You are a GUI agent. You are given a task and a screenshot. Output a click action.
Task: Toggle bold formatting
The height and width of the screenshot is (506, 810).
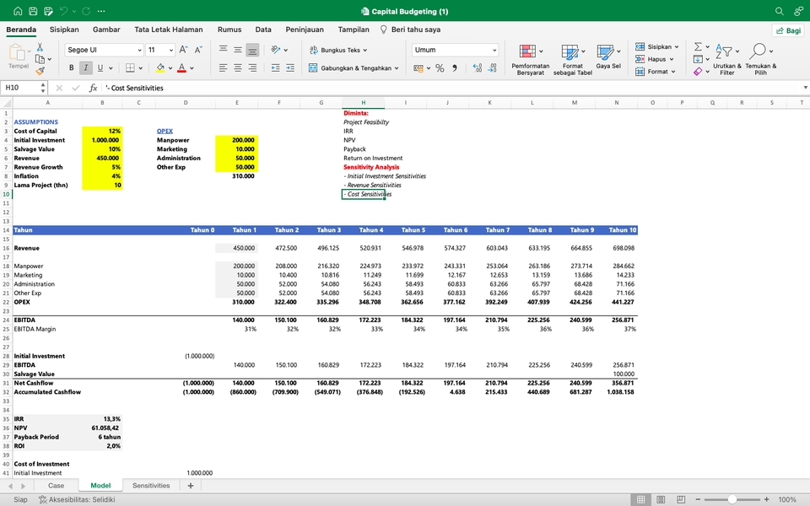click(x=71, y=67)
